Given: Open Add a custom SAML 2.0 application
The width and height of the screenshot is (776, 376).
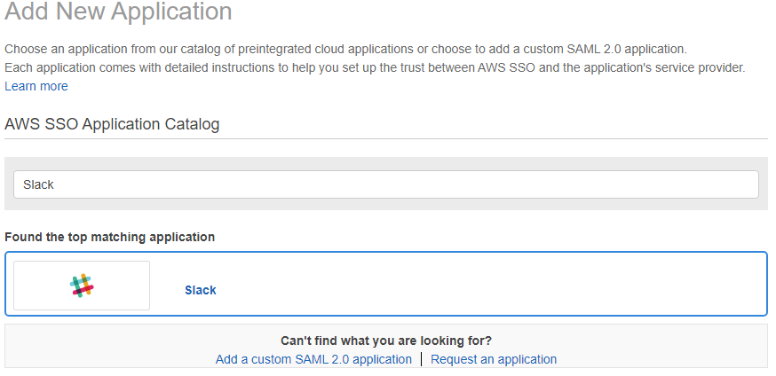Looking at the screenshot, I should click(313, 359).
